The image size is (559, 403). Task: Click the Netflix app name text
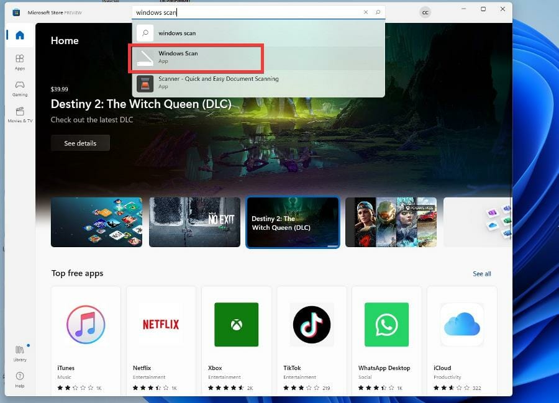[x=142, y=368]
